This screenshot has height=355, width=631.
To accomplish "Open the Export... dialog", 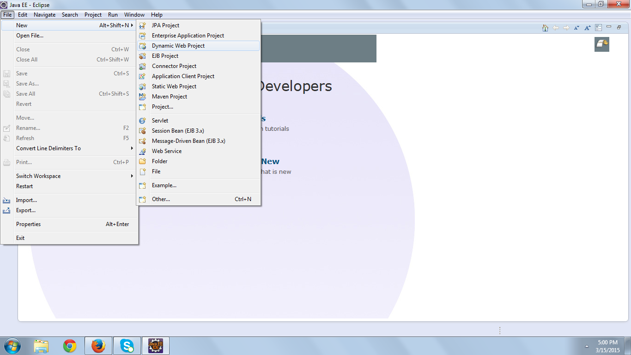I will coord(69,210).
